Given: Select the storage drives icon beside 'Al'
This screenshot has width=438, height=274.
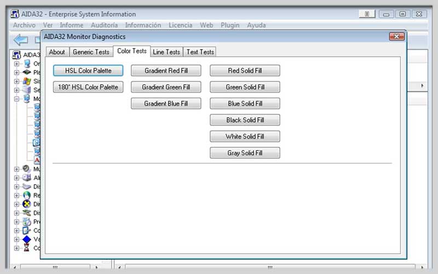Looking at the screenshot, I should pyautogui.click(x=27, y=178).
